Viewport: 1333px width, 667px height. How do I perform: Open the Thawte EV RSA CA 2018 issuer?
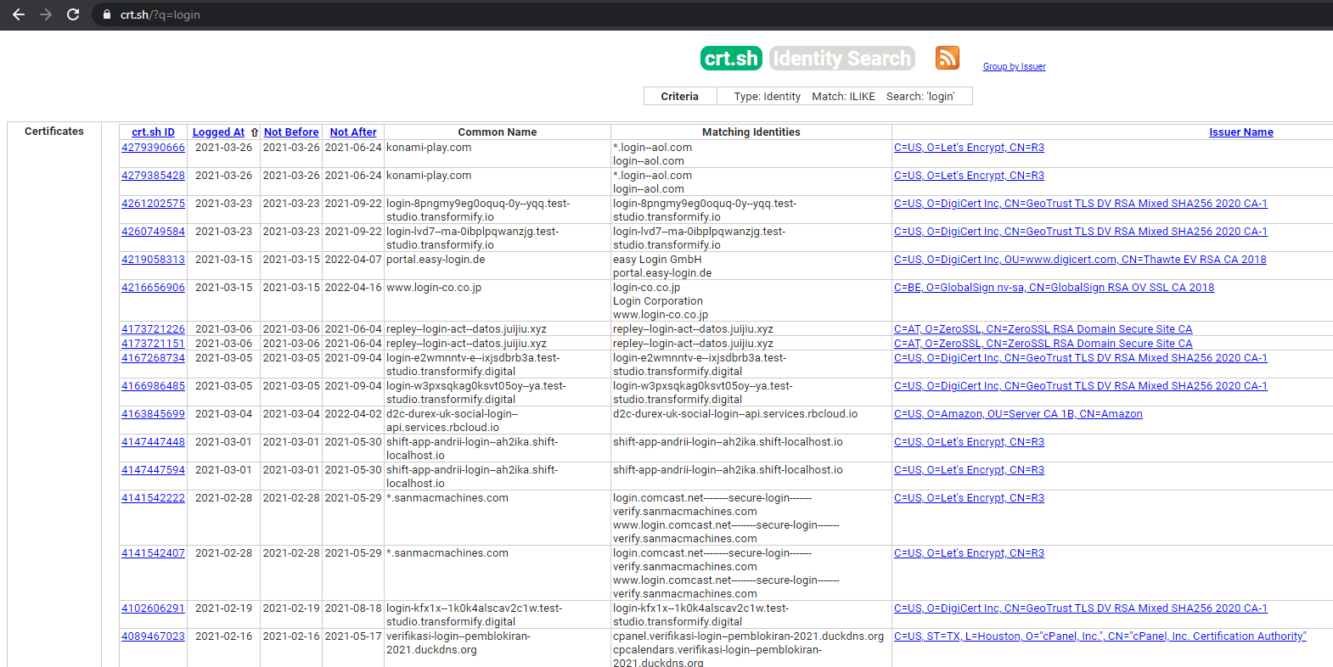click(x=1079, y=260)
